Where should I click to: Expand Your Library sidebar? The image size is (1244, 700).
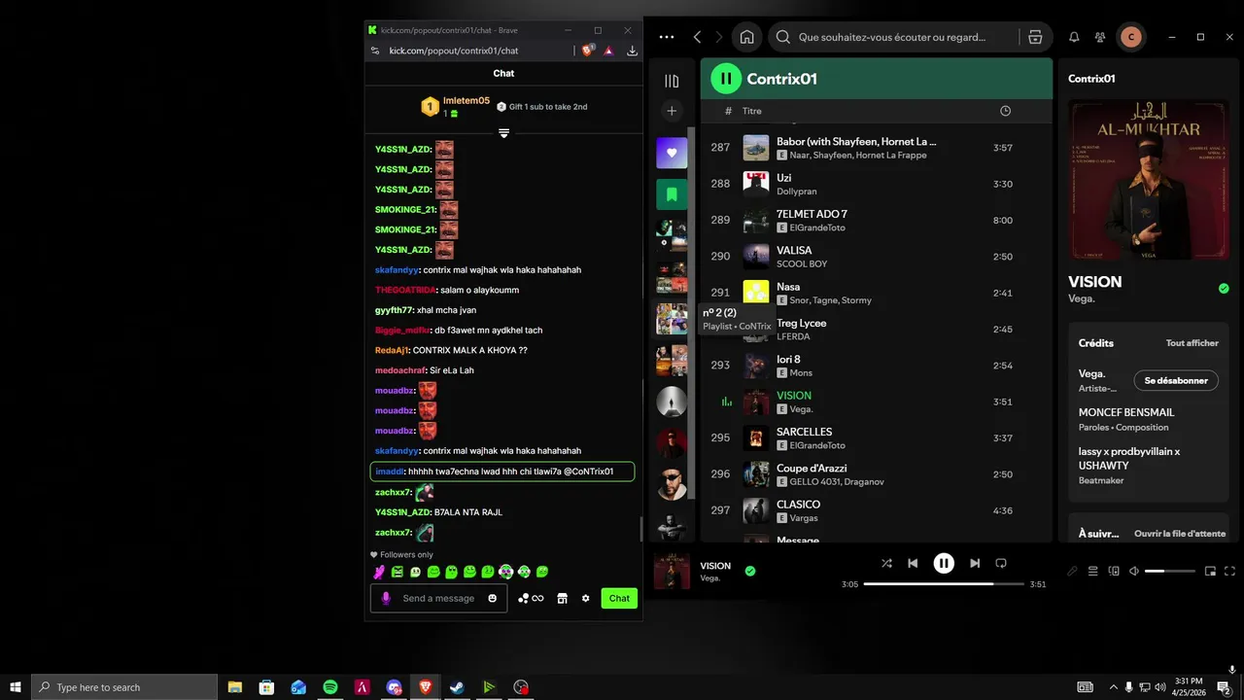[672, 81]
